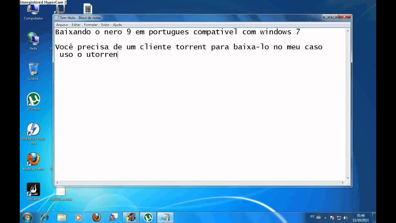Switch to the HyperCam taskbar window

[x=131, y=217]
